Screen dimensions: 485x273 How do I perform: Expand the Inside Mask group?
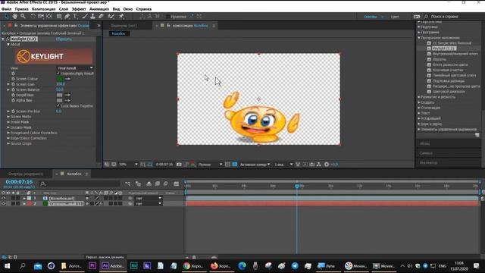pyautogui.click(x=8, y=122)
